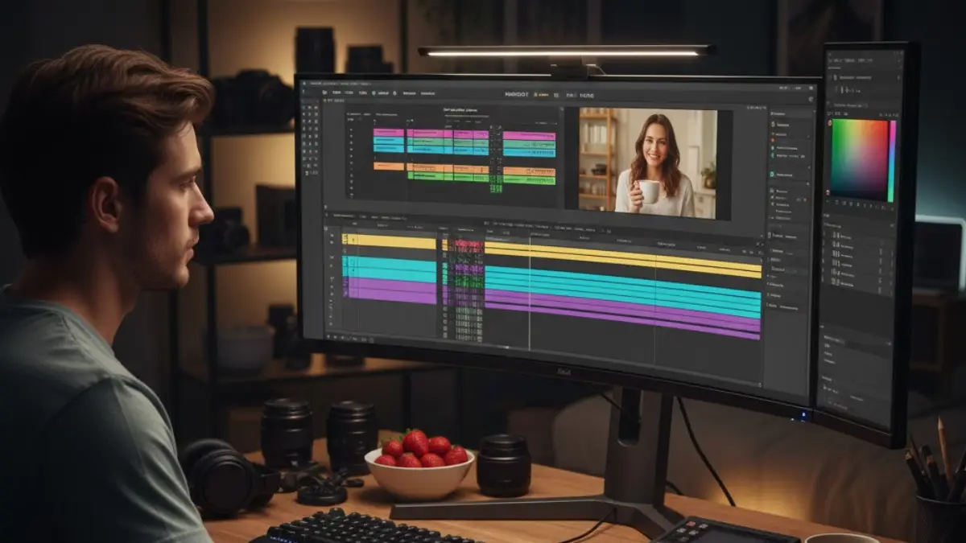Select the long cyan clip on the timeline

pyautogui.click(x=621, y=288)
